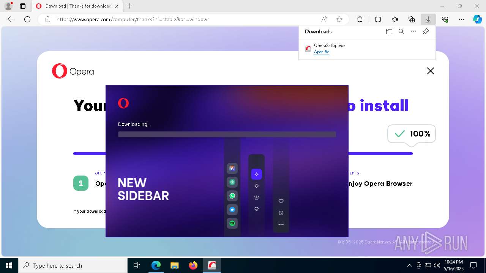Click the taskbar search box
The height and width of the screenshot is (273, 486).
pos(73,265)
